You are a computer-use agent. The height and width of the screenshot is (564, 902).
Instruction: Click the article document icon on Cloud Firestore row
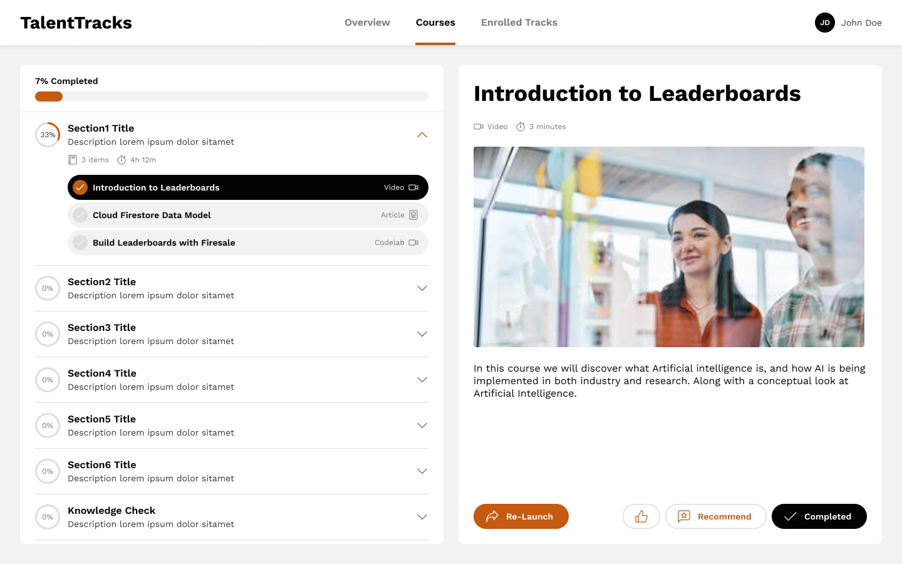(413, 215)
